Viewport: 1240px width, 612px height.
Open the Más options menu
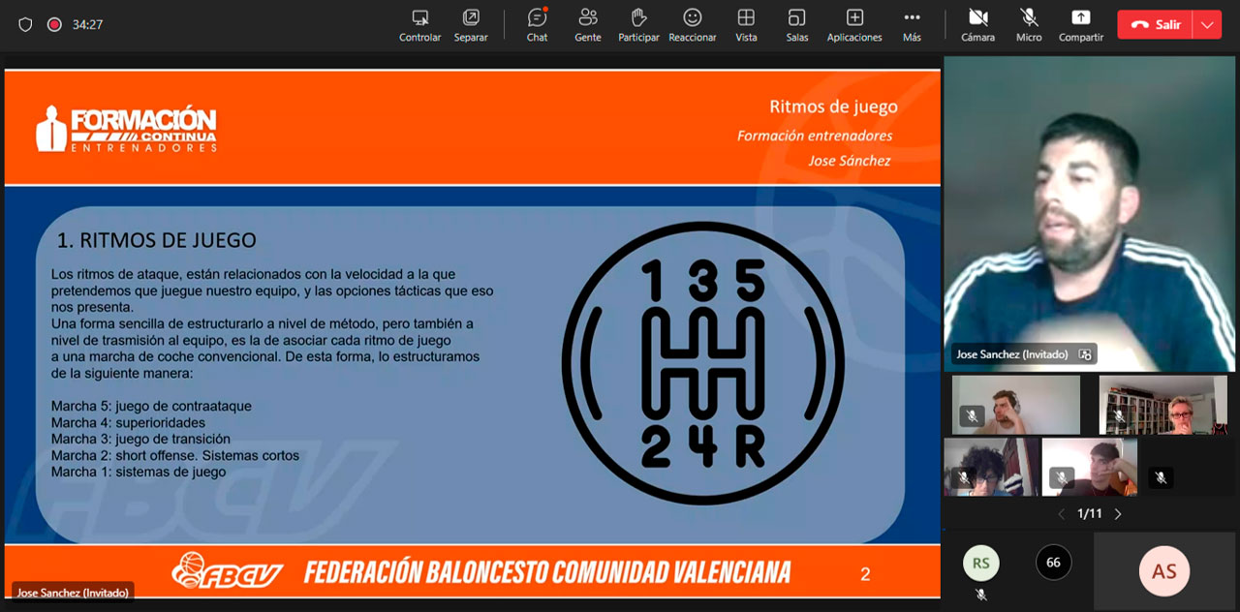point(912,25)
